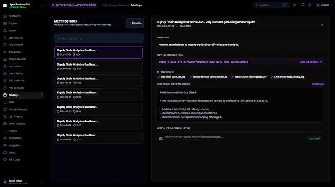Click the ENTERPRISE PLAN label
This screenshot has width=335, height=187.
(x=18, y=7)
